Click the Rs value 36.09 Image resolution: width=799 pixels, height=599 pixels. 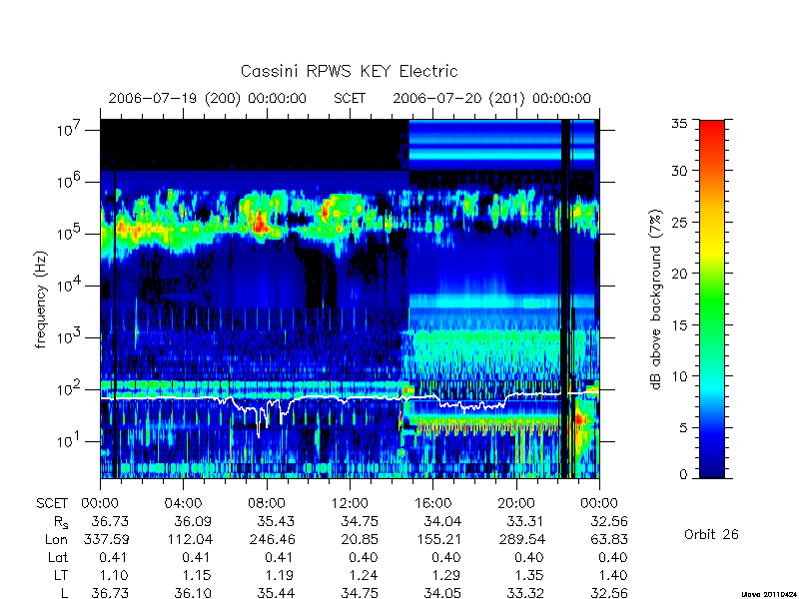pos(193,522)
